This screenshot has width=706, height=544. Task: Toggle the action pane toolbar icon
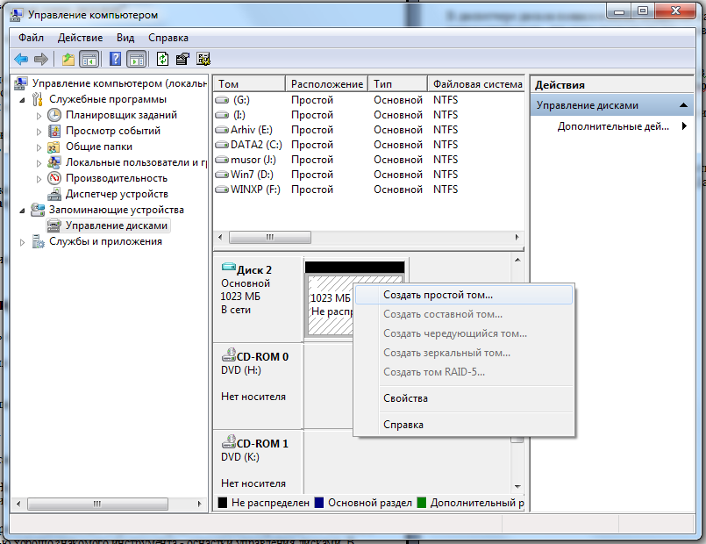point(137,59)
